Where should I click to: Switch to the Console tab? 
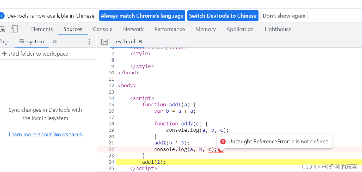(103, 29)
